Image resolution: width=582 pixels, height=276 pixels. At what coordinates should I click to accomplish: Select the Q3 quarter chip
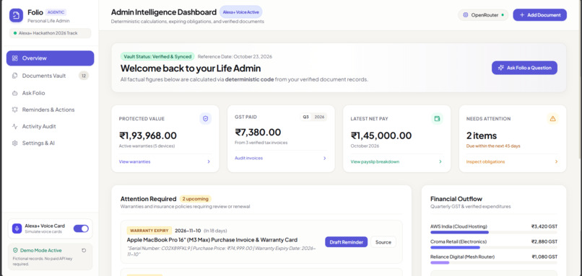[x=305, y=117]
